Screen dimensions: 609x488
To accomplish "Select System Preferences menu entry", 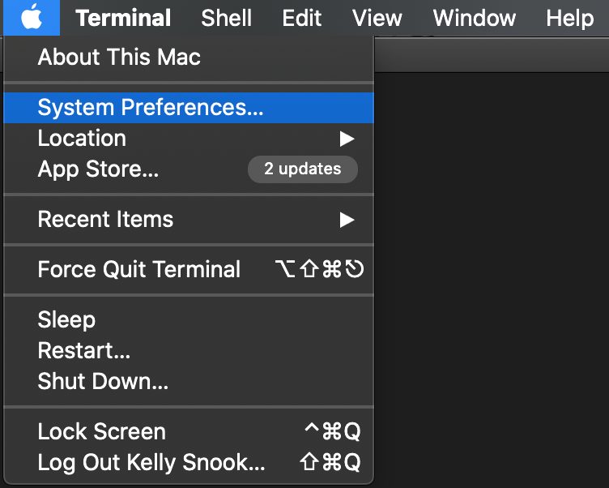I will click(x=151, y=108).
